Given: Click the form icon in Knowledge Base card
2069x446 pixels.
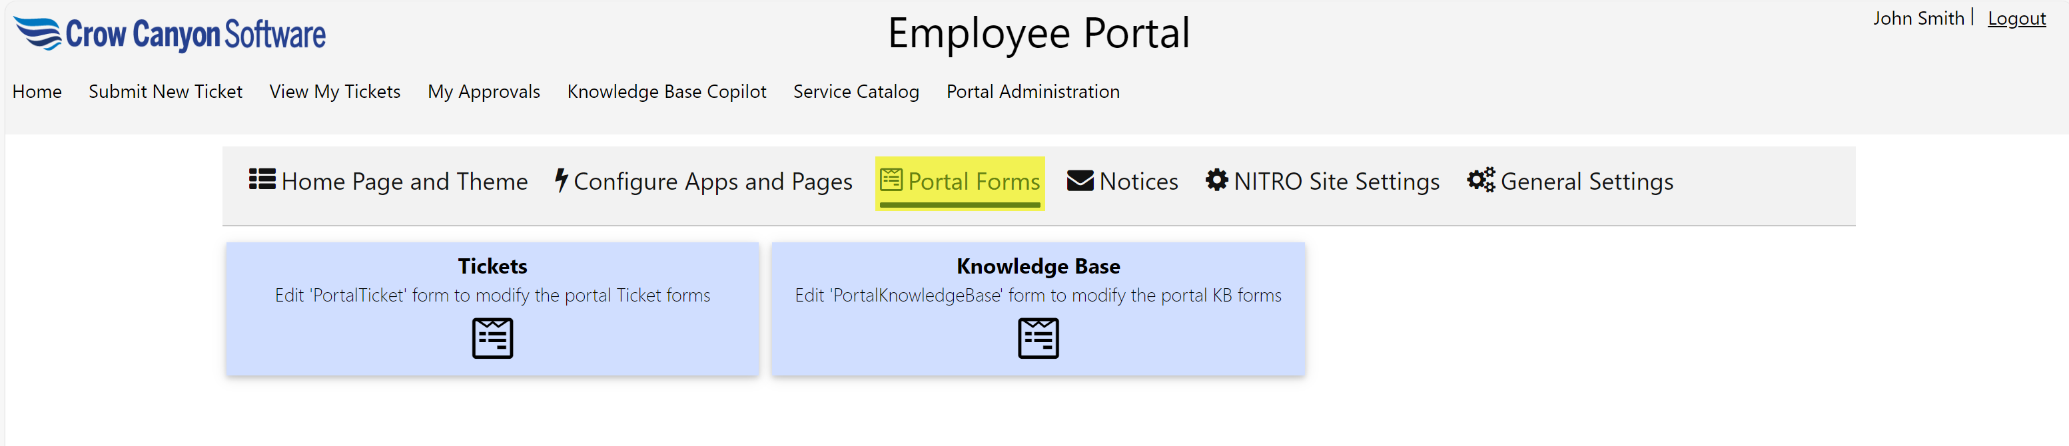Looking at the screenshot, I should (1038, 337).
